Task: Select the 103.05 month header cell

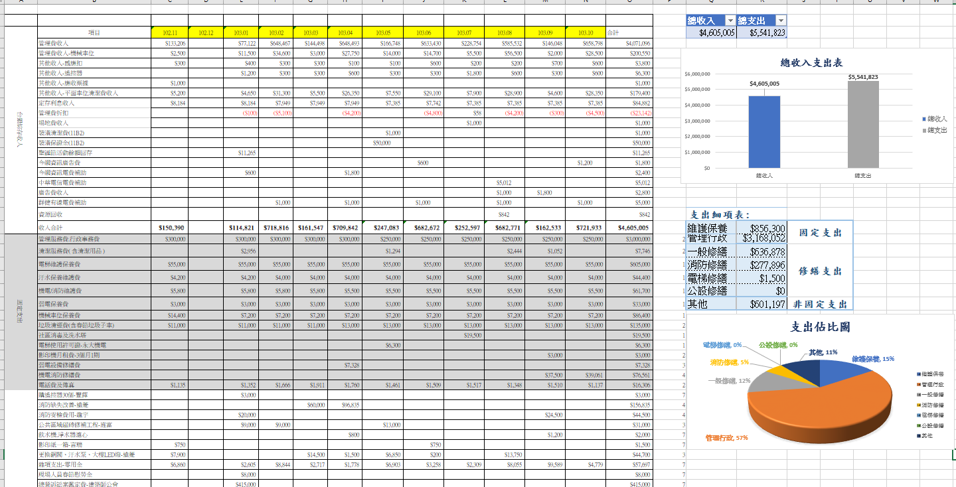Action: pos(383,32)
